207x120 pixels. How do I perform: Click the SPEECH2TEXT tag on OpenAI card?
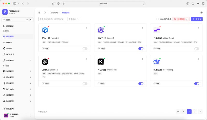[x=67, y=74]
